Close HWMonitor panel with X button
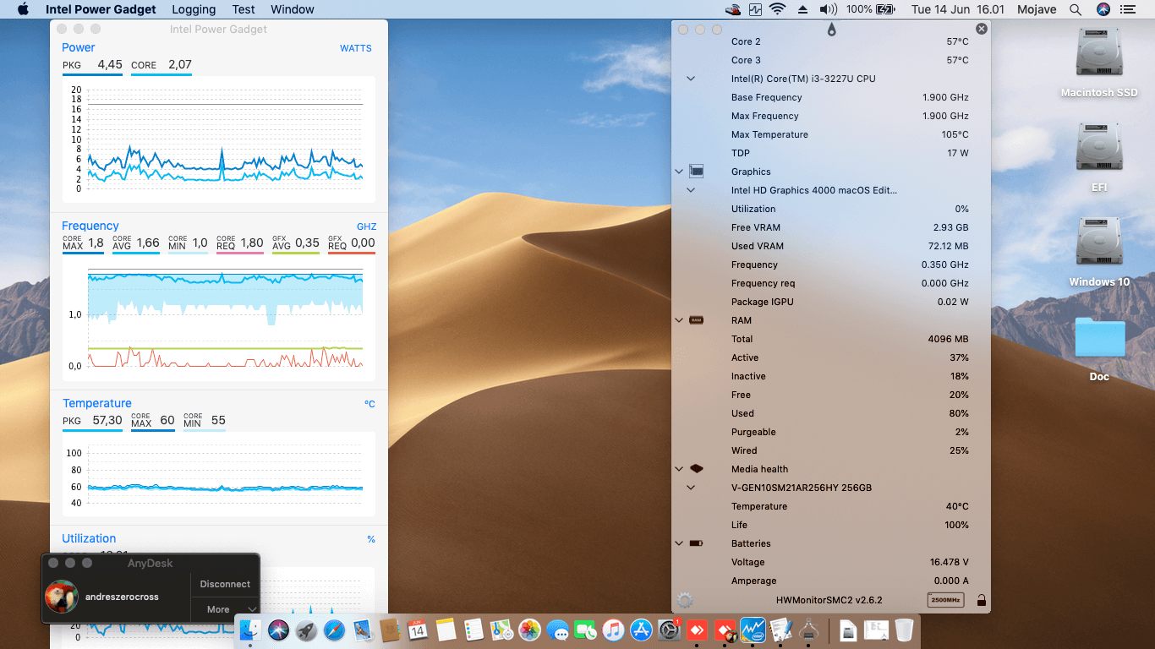This screenshot has height=649, width=1155. 982,29
